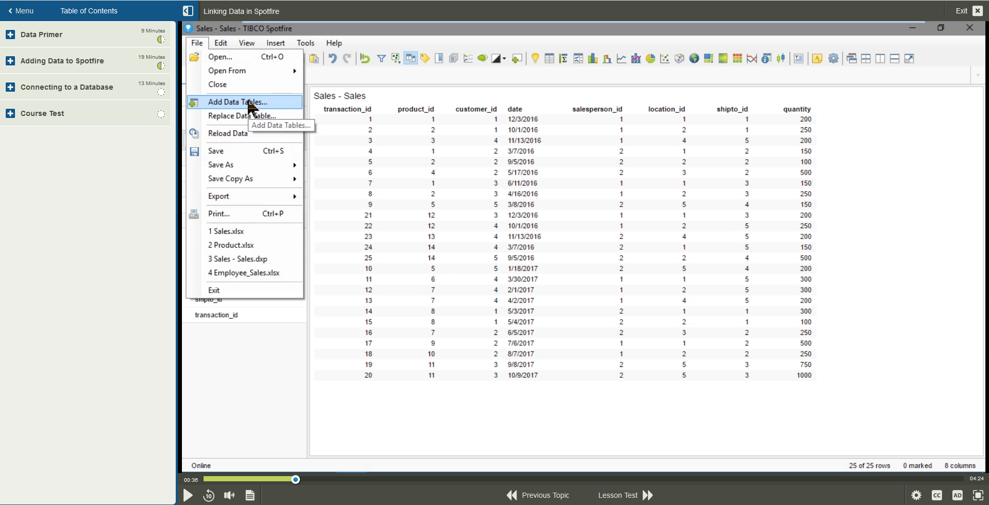Open the Tools menu

pos(305,43)
